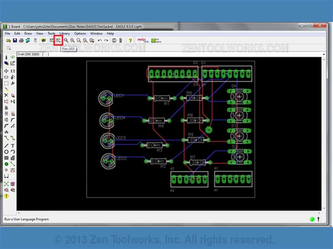Viewport: 333px width, 249px height.
Task: Open the Display layers tool icon
Action: [7, 63]
